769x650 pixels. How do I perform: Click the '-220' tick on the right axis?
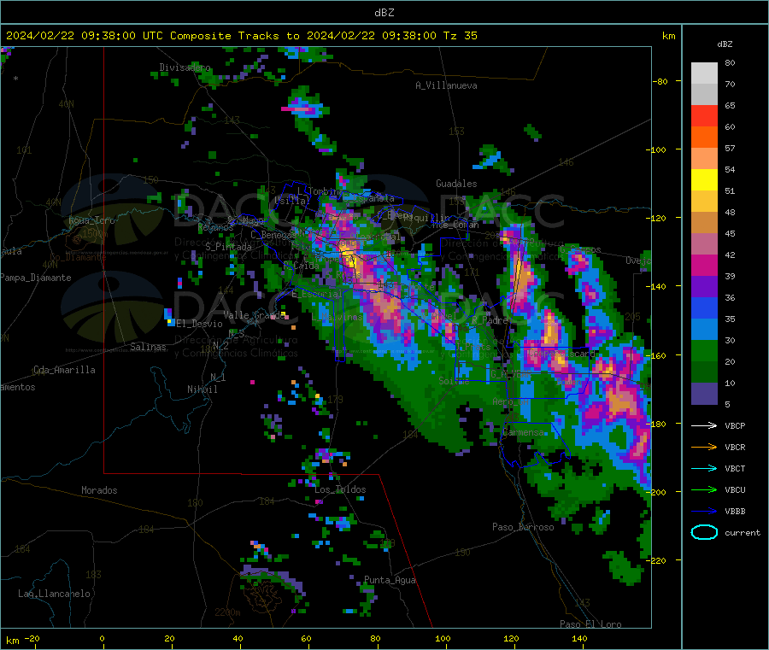tap(655, 560)
